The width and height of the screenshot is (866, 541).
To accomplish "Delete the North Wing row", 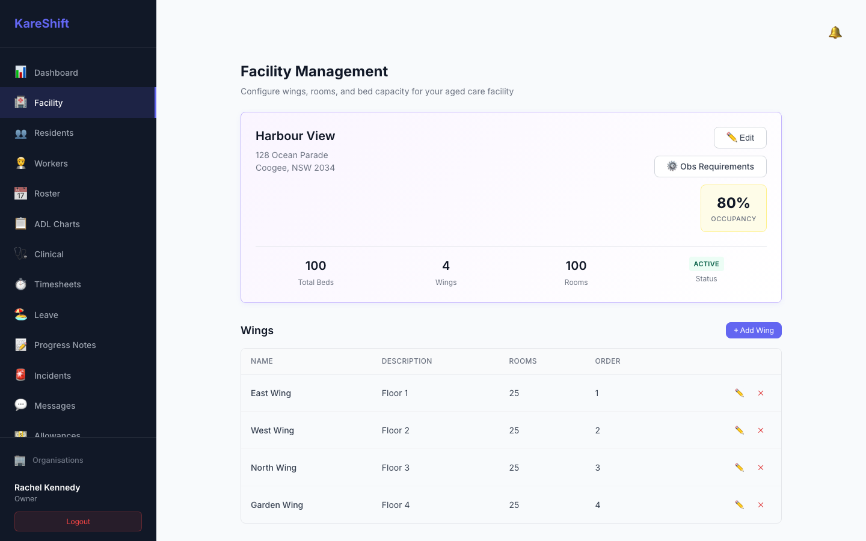I will (x=761, y=468).
